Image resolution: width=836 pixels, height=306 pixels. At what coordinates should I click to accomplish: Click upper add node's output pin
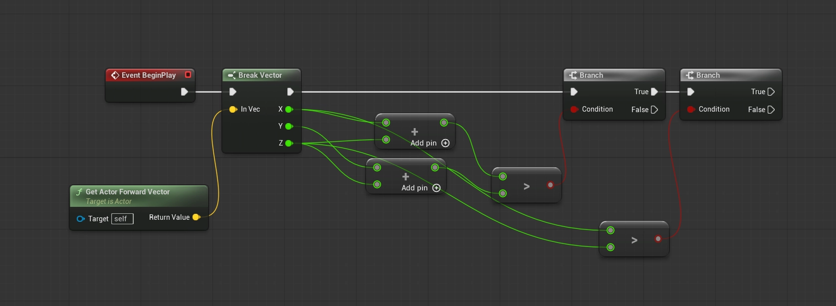pos(444,123)
